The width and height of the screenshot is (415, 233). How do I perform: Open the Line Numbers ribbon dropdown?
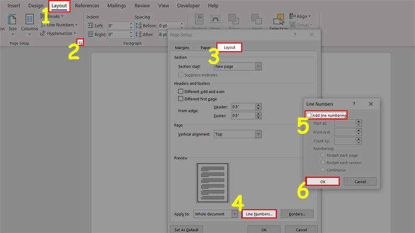59,25
